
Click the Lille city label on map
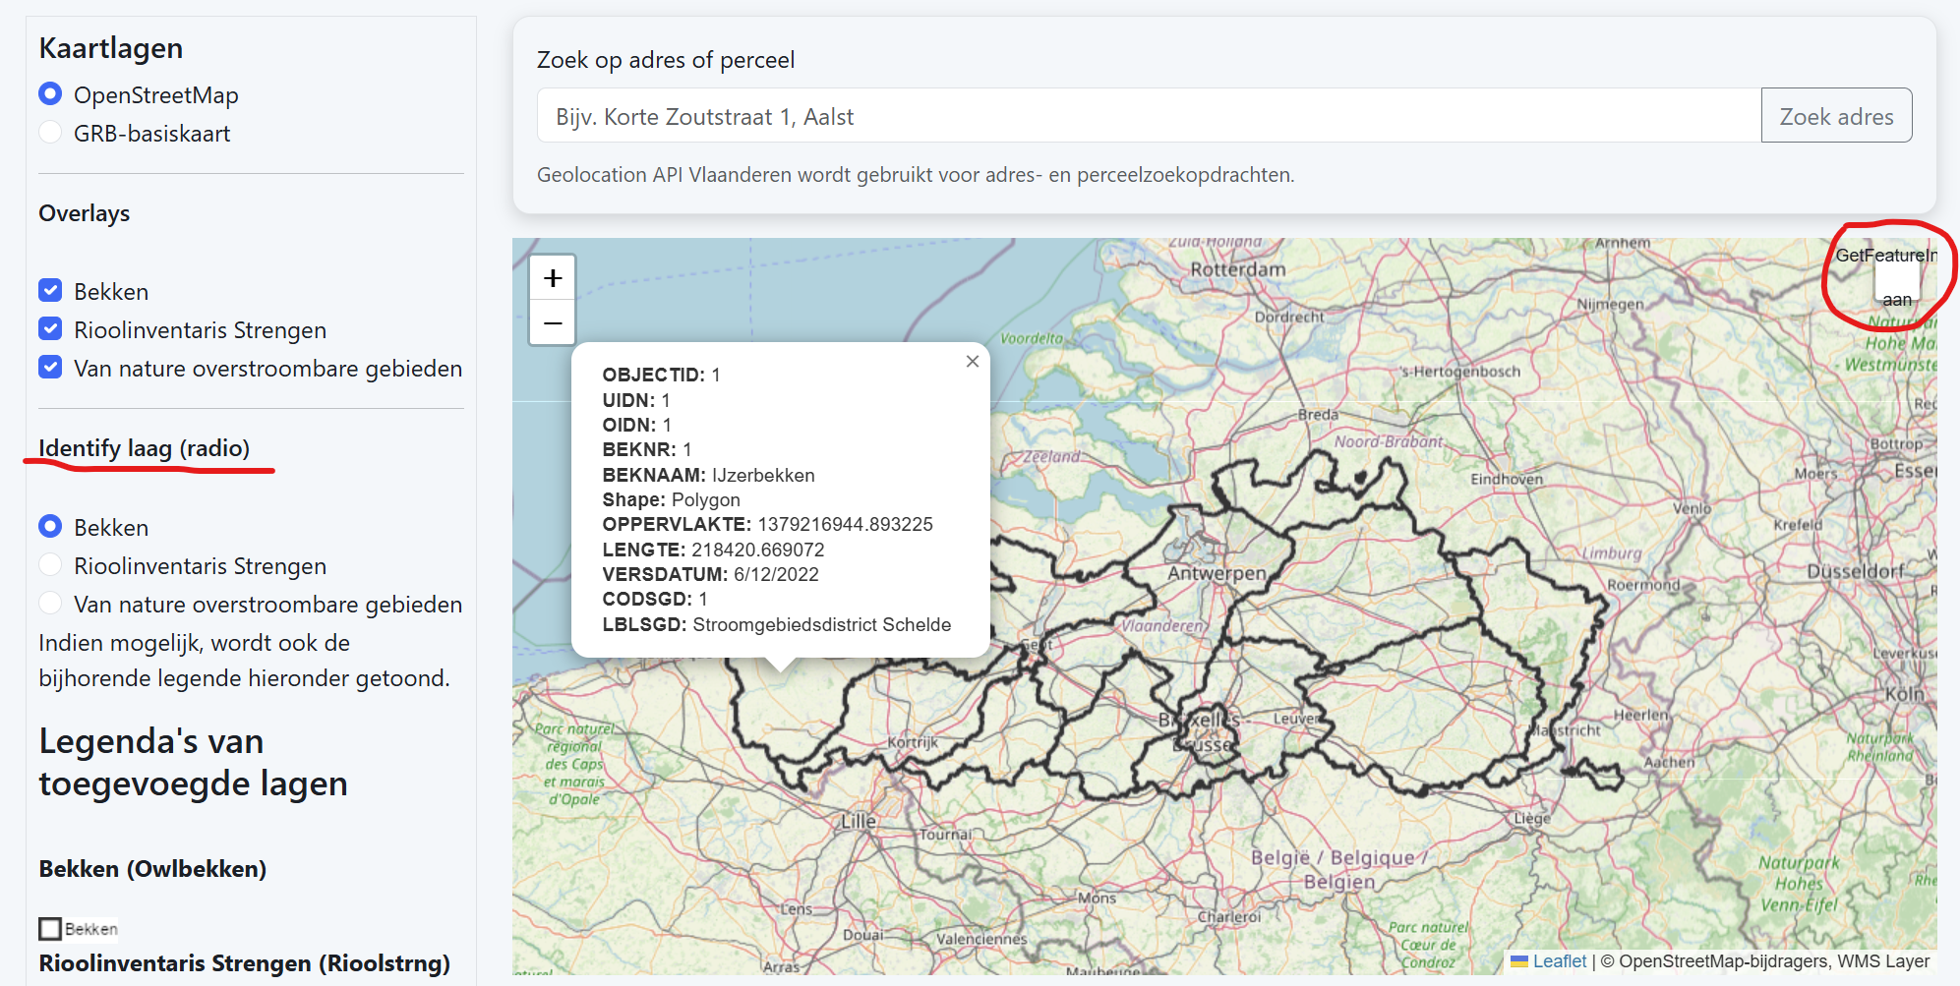[x=858, y=821]
